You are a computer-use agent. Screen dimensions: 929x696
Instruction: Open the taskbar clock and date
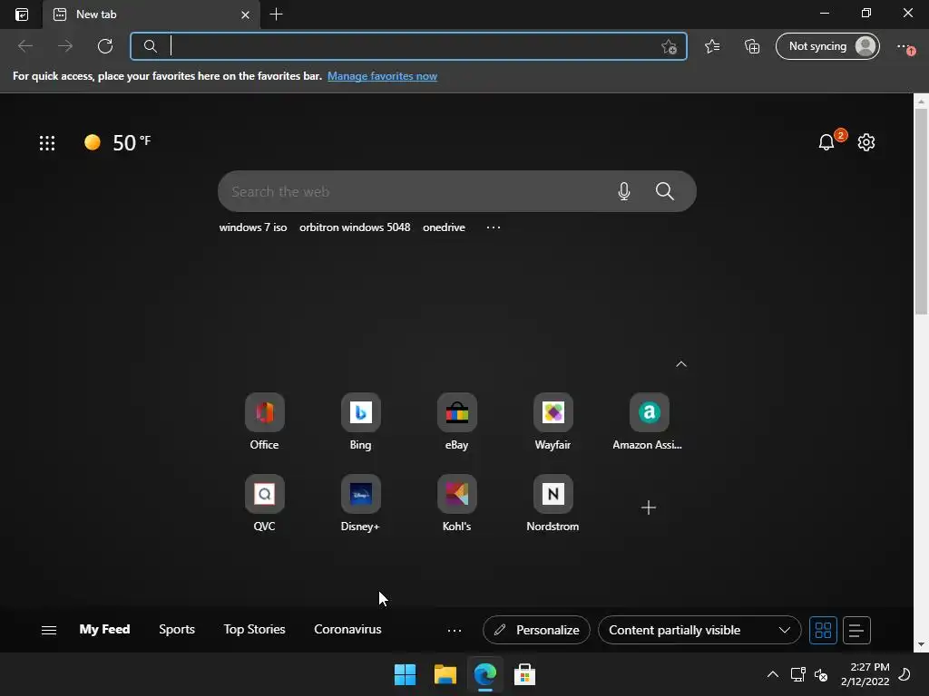pos(865,674)
